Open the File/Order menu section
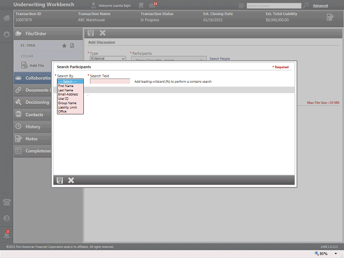Image resolution: width=344 pixels, height=258 pixels. [48, 34]
